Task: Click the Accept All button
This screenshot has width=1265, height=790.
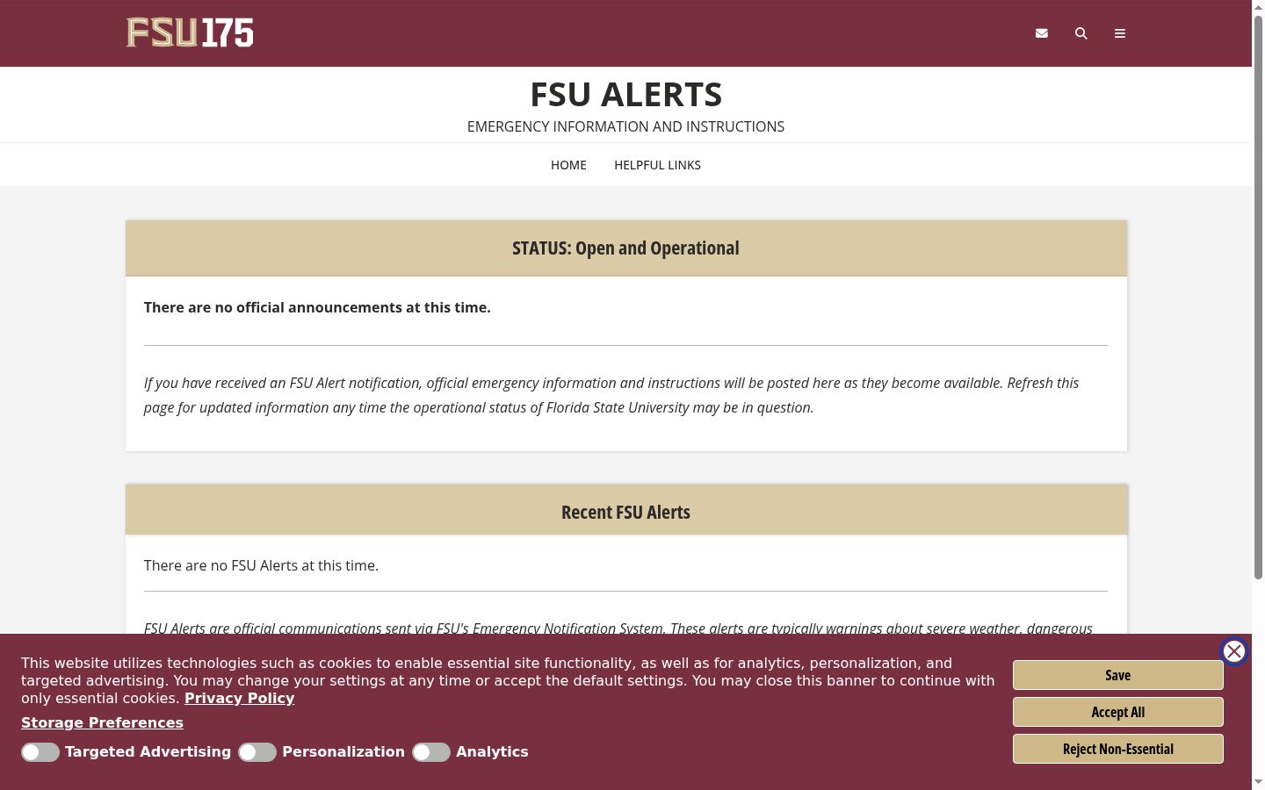Action: 1118,712
